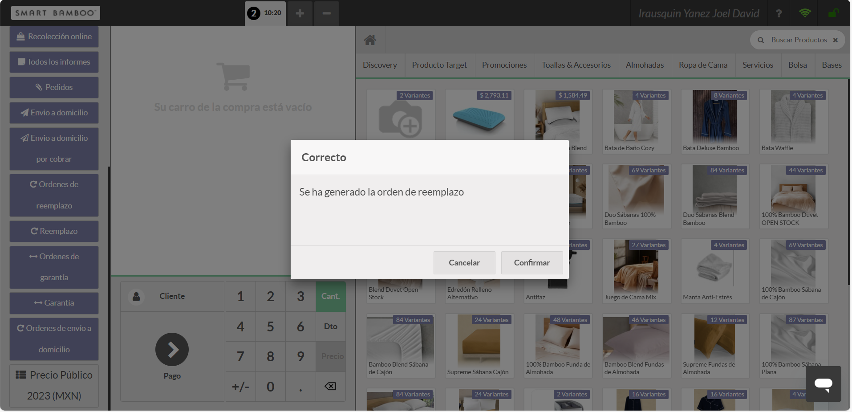Select the Precio numpad mode

pos(331,356)
